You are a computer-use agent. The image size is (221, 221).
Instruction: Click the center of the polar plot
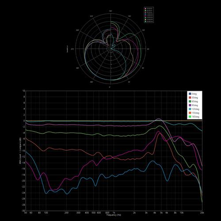110,49
